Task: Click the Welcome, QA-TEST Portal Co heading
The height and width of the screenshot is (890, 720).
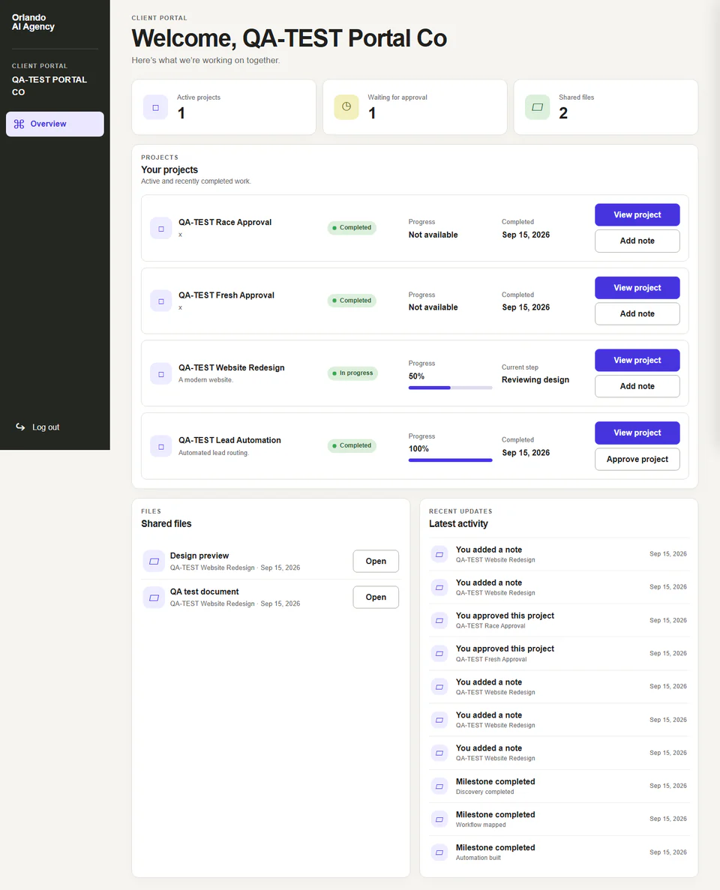Action: click(x=289, y=38)
